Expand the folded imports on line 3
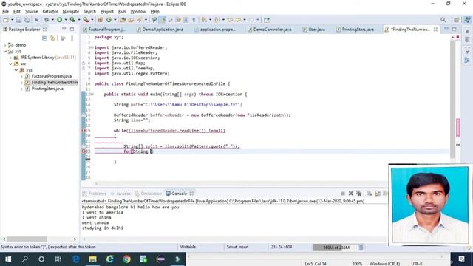This screenshot has height=266, width=473. (92, 47)
